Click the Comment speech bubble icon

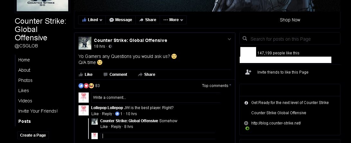point(106,75)
